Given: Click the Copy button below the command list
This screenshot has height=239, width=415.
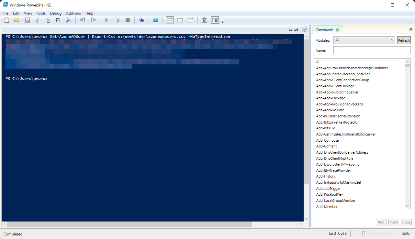Looking at the screenshot, I should pos(406,222).
